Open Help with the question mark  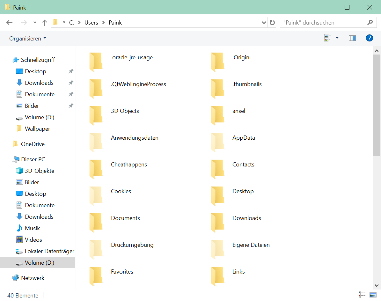tap(369, 38)
